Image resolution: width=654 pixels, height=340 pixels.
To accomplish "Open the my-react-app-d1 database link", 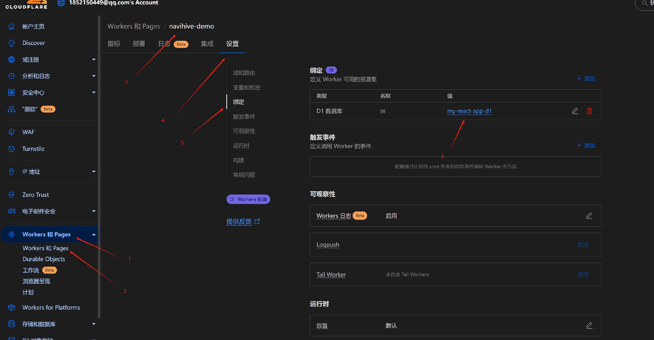I will 469,111.
